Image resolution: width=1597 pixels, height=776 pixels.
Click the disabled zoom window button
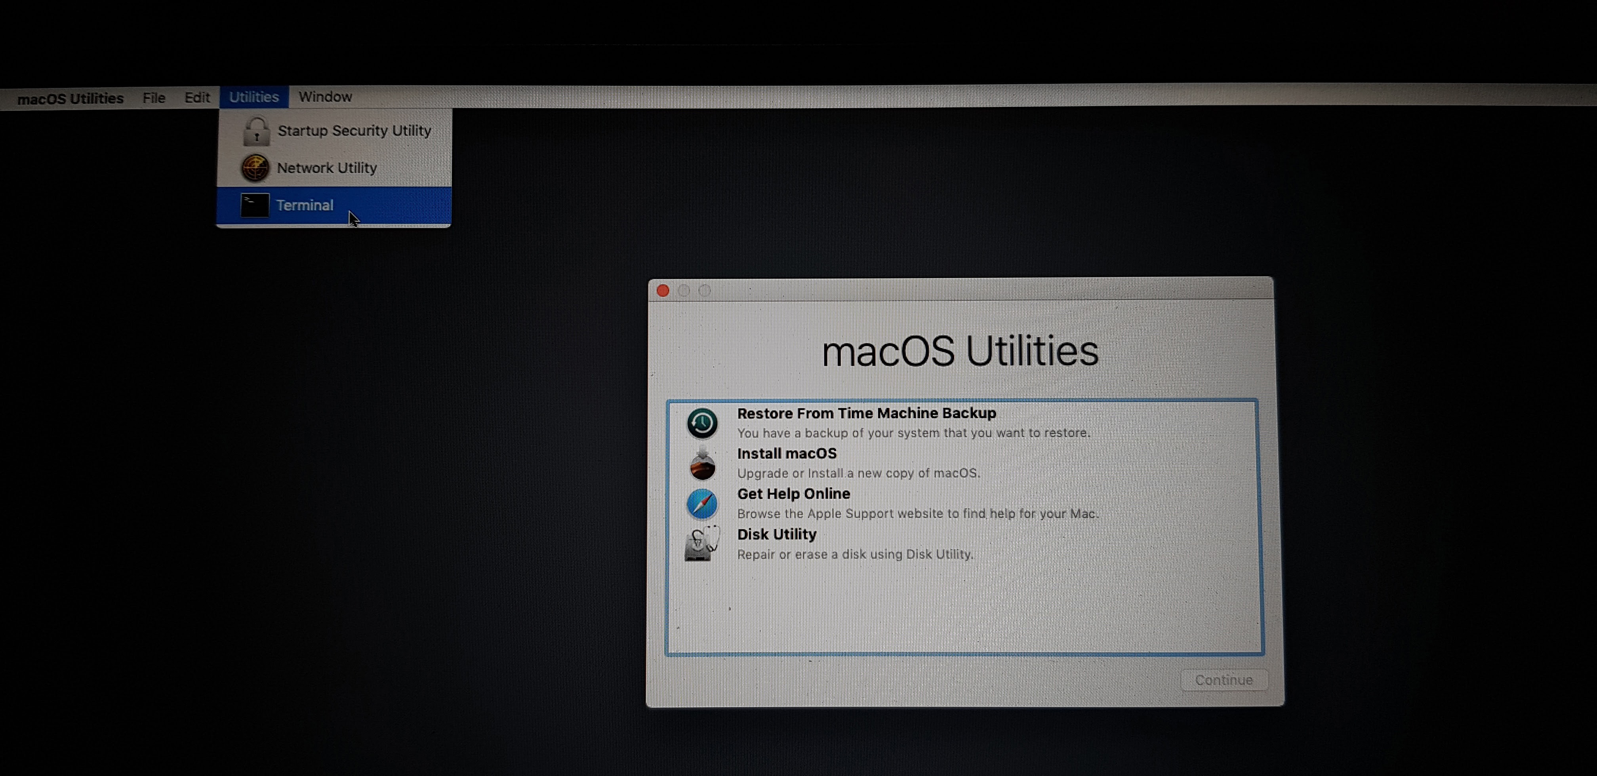pyautogui.click(x=704, y=291)
